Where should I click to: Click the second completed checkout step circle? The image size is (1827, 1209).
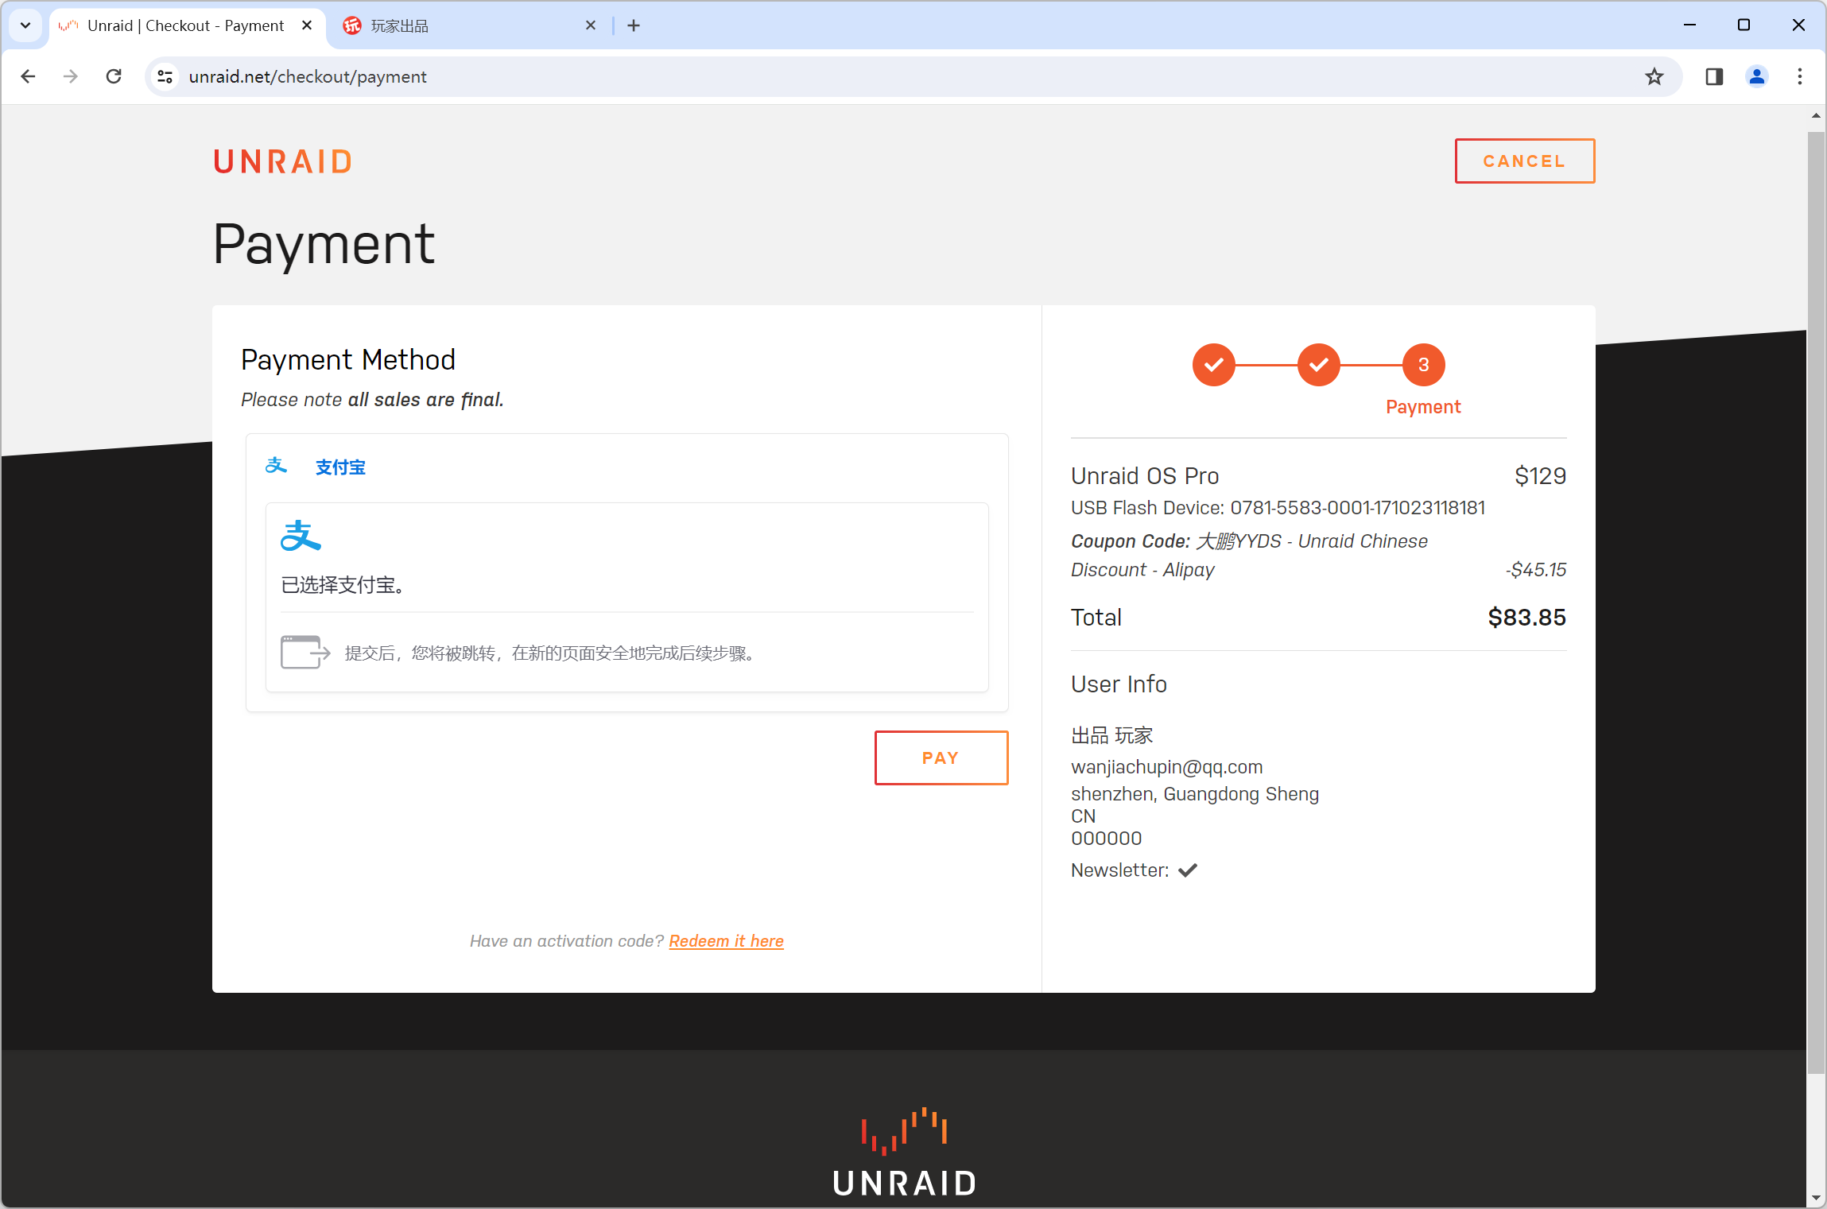(x=1318, y=365)
